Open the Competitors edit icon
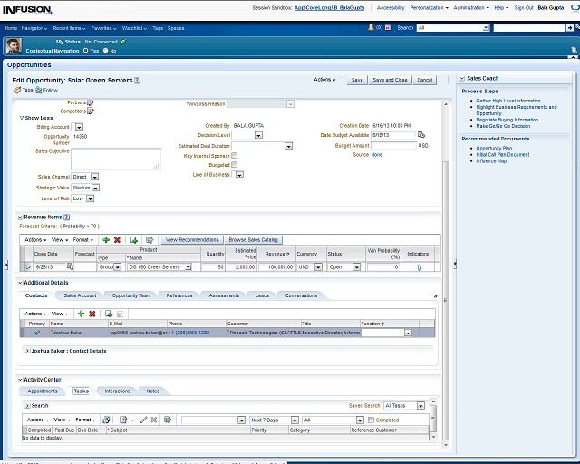Screen dimensions: 580x464 coord(91,111)
